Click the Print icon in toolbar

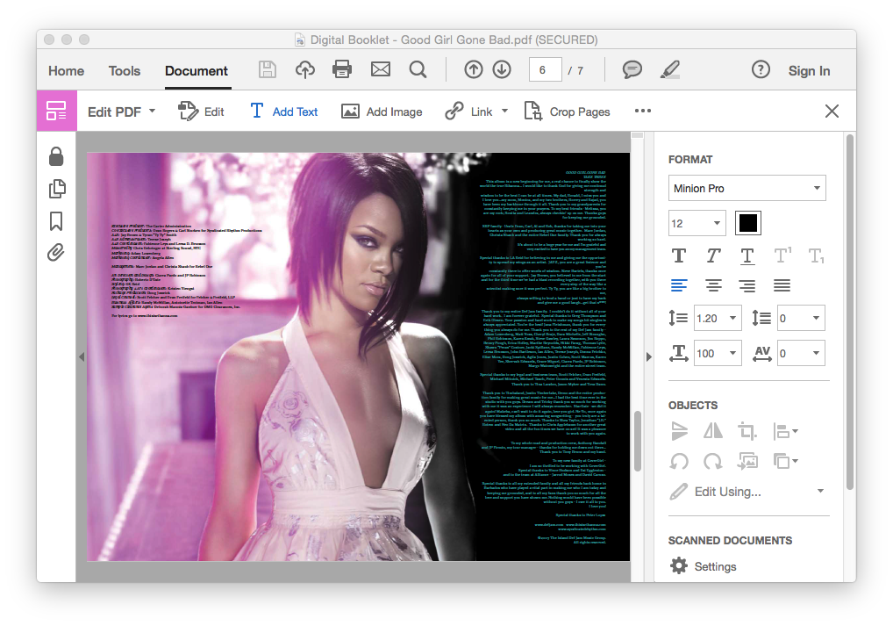coord(342,70)
